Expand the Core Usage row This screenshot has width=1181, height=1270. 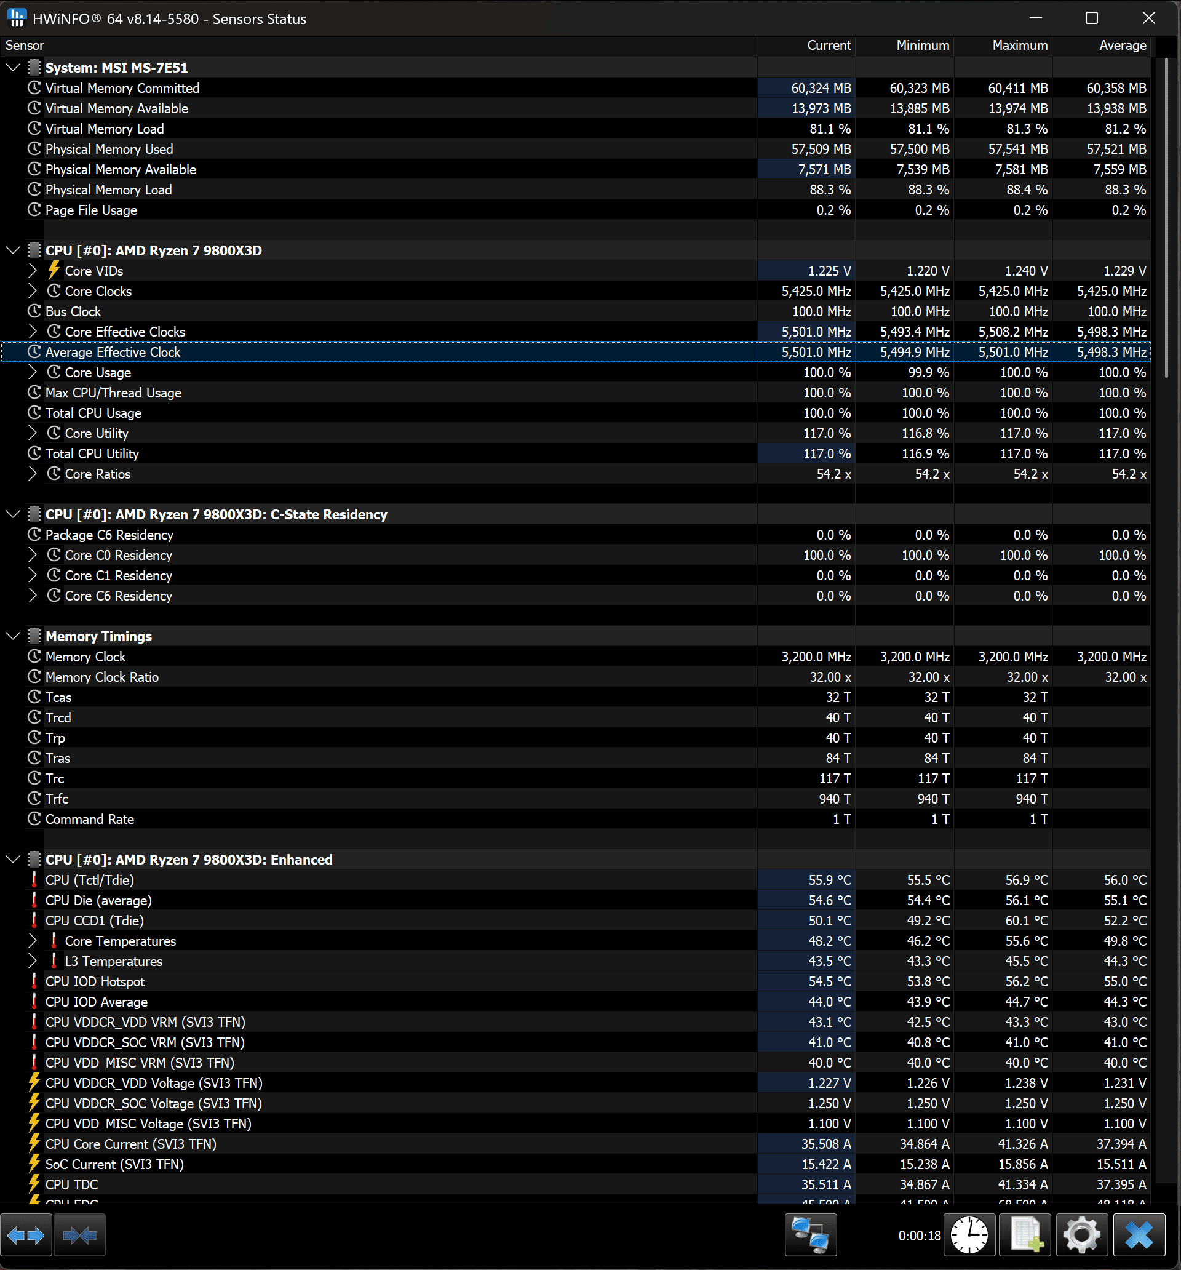click(33, 372)
